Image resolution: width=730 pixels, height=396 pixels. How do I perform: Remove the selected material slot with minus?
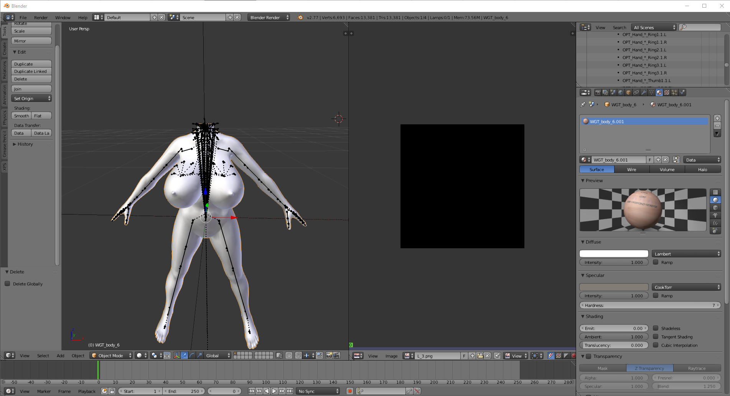[x=717, y=126]
